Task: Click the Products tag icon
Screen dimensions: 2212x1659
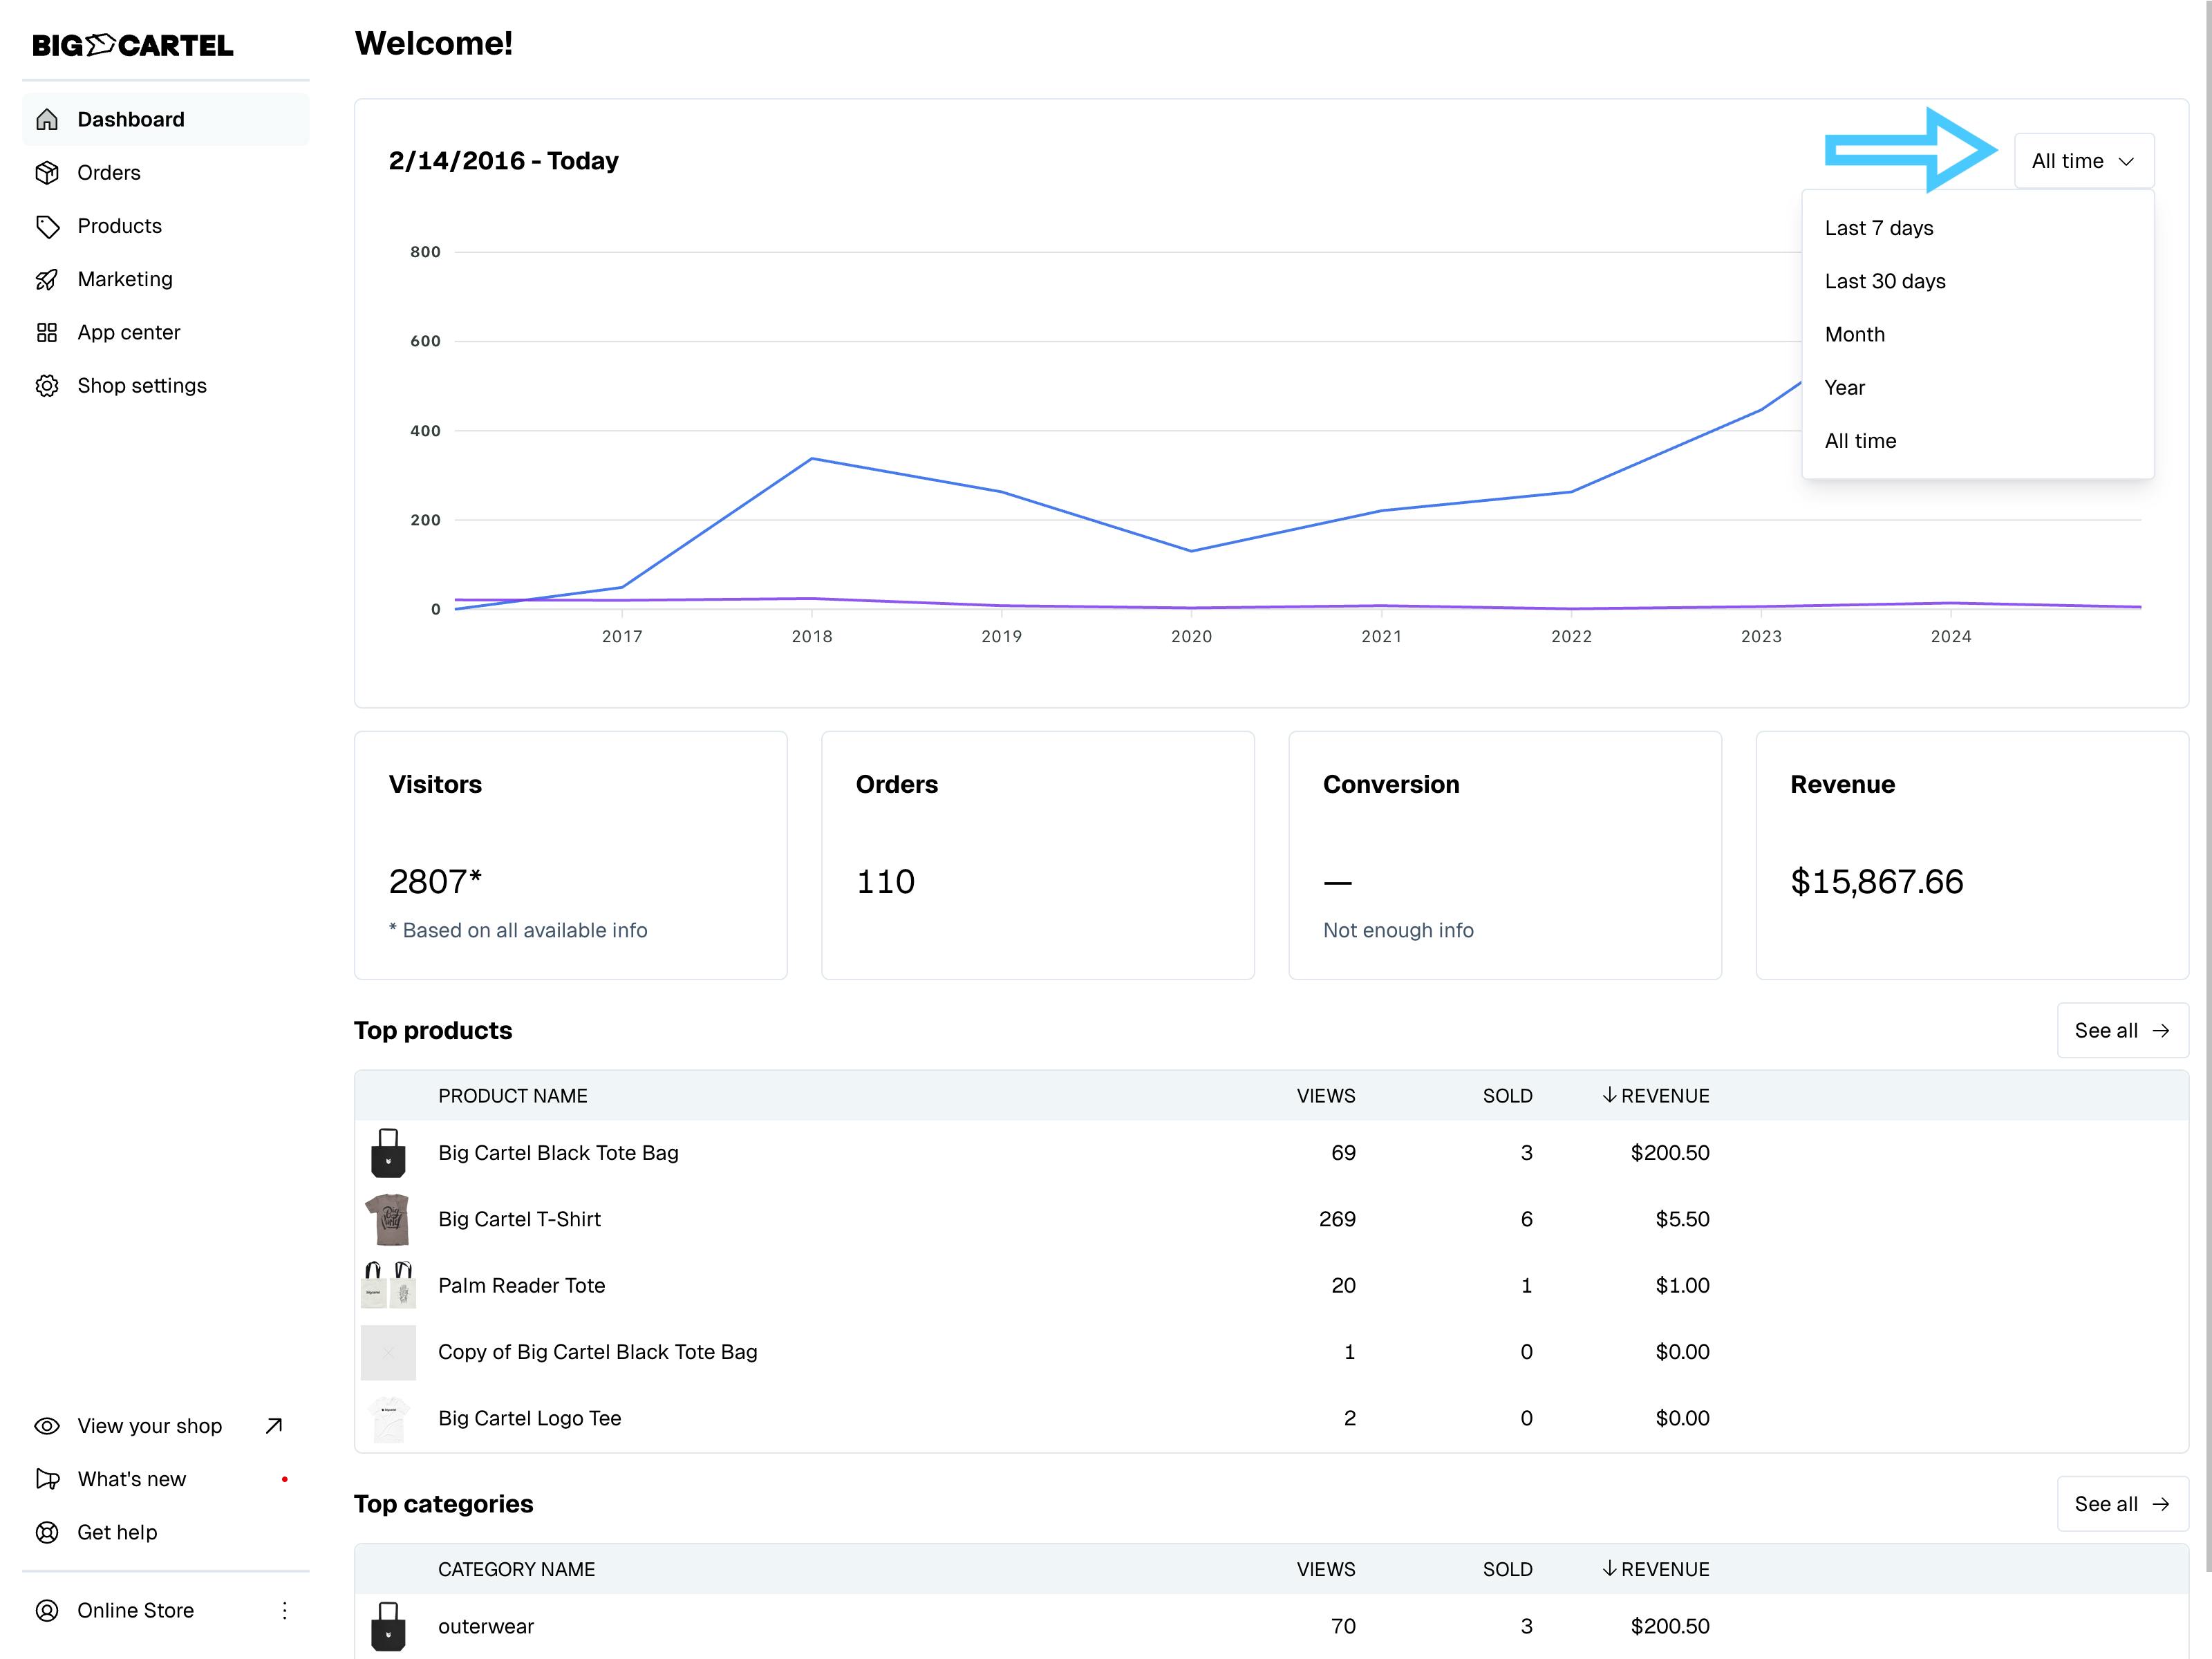Action: click(x=47, y=226)
